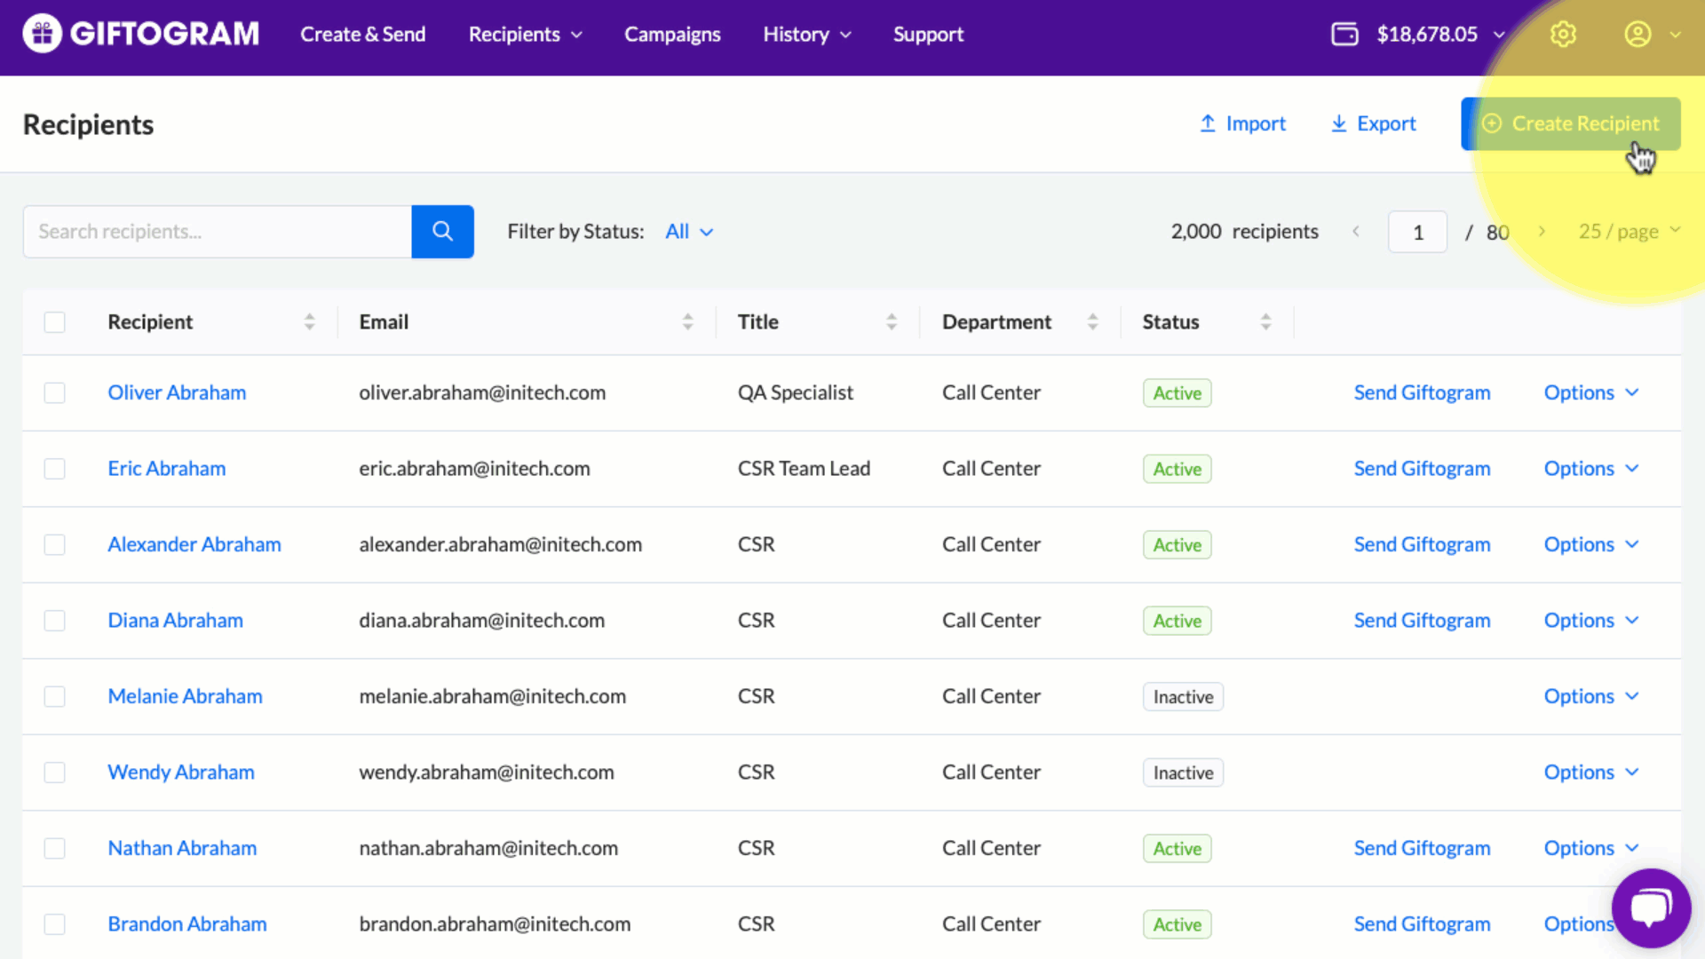The width and height of the screenshot is (1705, 959).
Task: Click the Giftogram logo icon
Action: tap(42, 34)
